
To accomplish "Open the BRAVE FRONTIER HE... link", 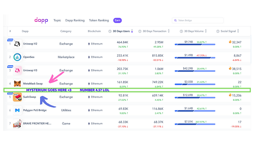I will click(x=37, y=124).
